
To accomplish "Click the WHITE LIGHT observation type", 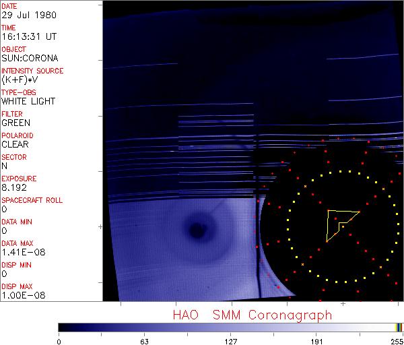I will [x=28, y=101].
